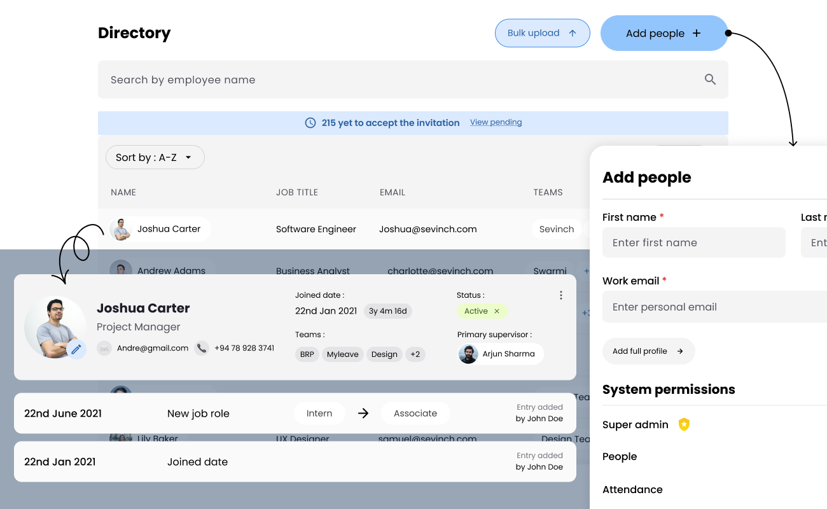Open the three-dot menu on the profile card
Screen dimensions: 827x509
(560, 295)
